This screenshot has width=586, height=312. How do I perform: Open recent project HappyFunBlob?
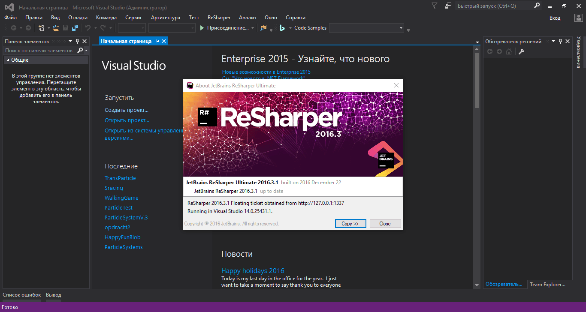[123, 237]
